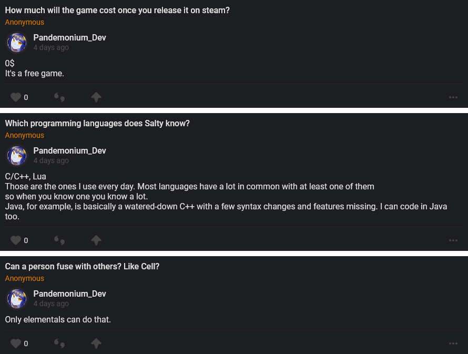Open more options for Steam cost answer
This screenshot has height=354, width=468.
(x=453, y=97)
